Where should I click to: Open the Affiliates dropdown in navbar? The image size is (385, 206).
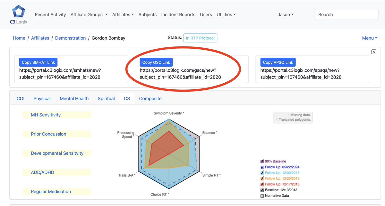123,14
